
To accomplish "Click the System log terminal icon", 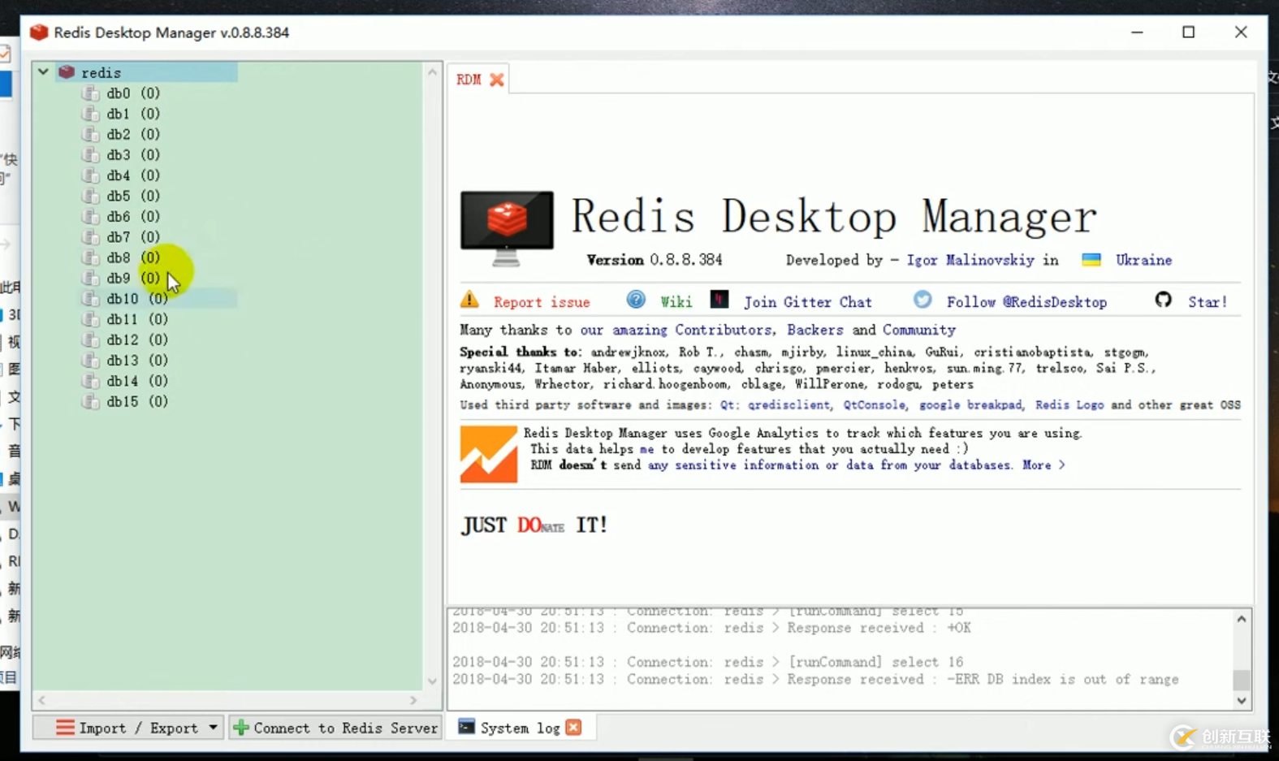I will point(466,727).
